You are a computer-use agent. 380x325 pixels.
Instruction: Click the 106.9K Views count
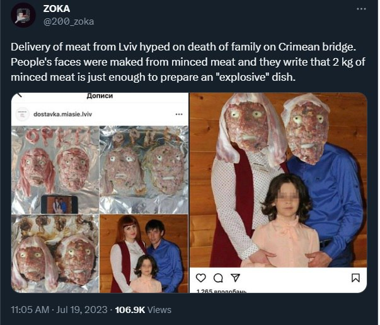tap(143, 310)
